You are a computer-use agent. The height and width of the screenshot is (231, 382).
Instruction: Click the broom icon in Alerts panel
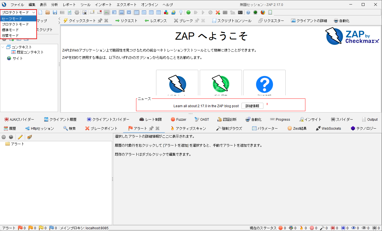[29, 137]
